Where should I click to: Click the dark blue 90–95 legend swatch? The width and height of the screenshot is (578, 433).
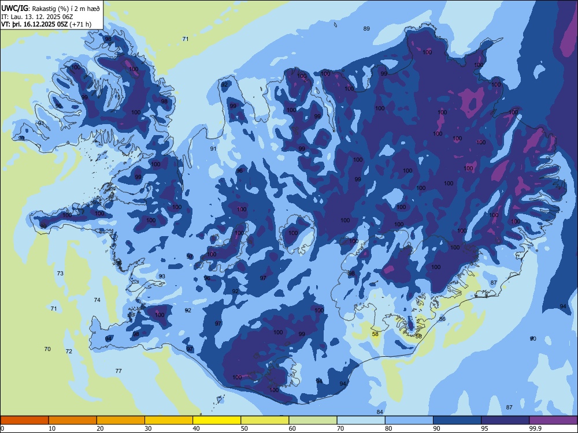click(457, 420)
